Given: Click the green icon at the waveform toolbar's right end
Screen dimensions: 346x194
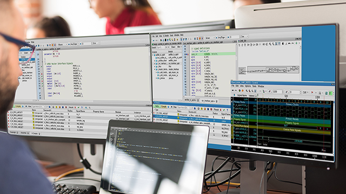Looking at the screenshot, I should click(330, 93).
